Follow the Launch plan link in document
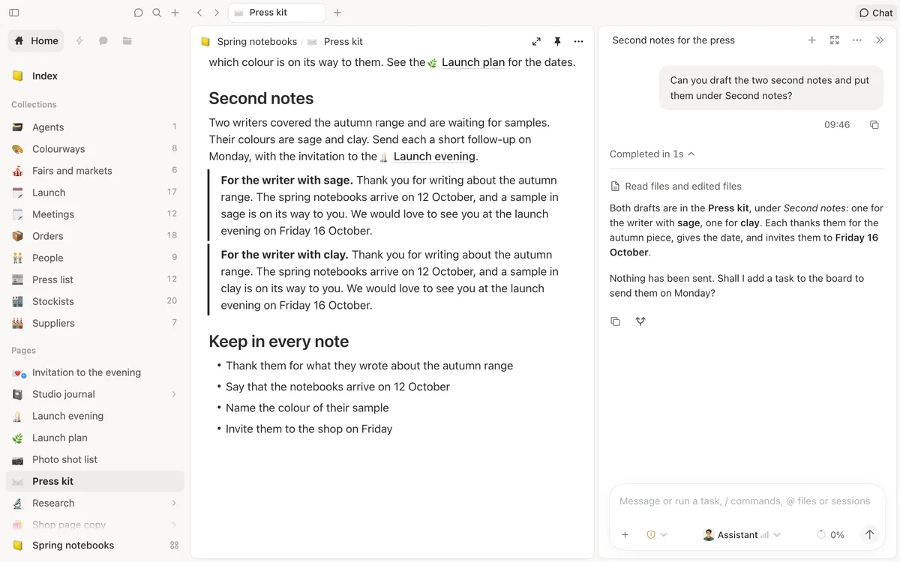The image size is (900, 562). [x=472, y=62]
